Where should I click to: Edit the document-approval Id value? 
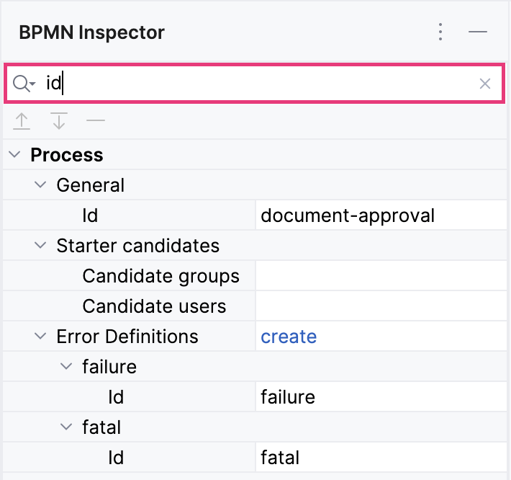[x=381, y=215]
